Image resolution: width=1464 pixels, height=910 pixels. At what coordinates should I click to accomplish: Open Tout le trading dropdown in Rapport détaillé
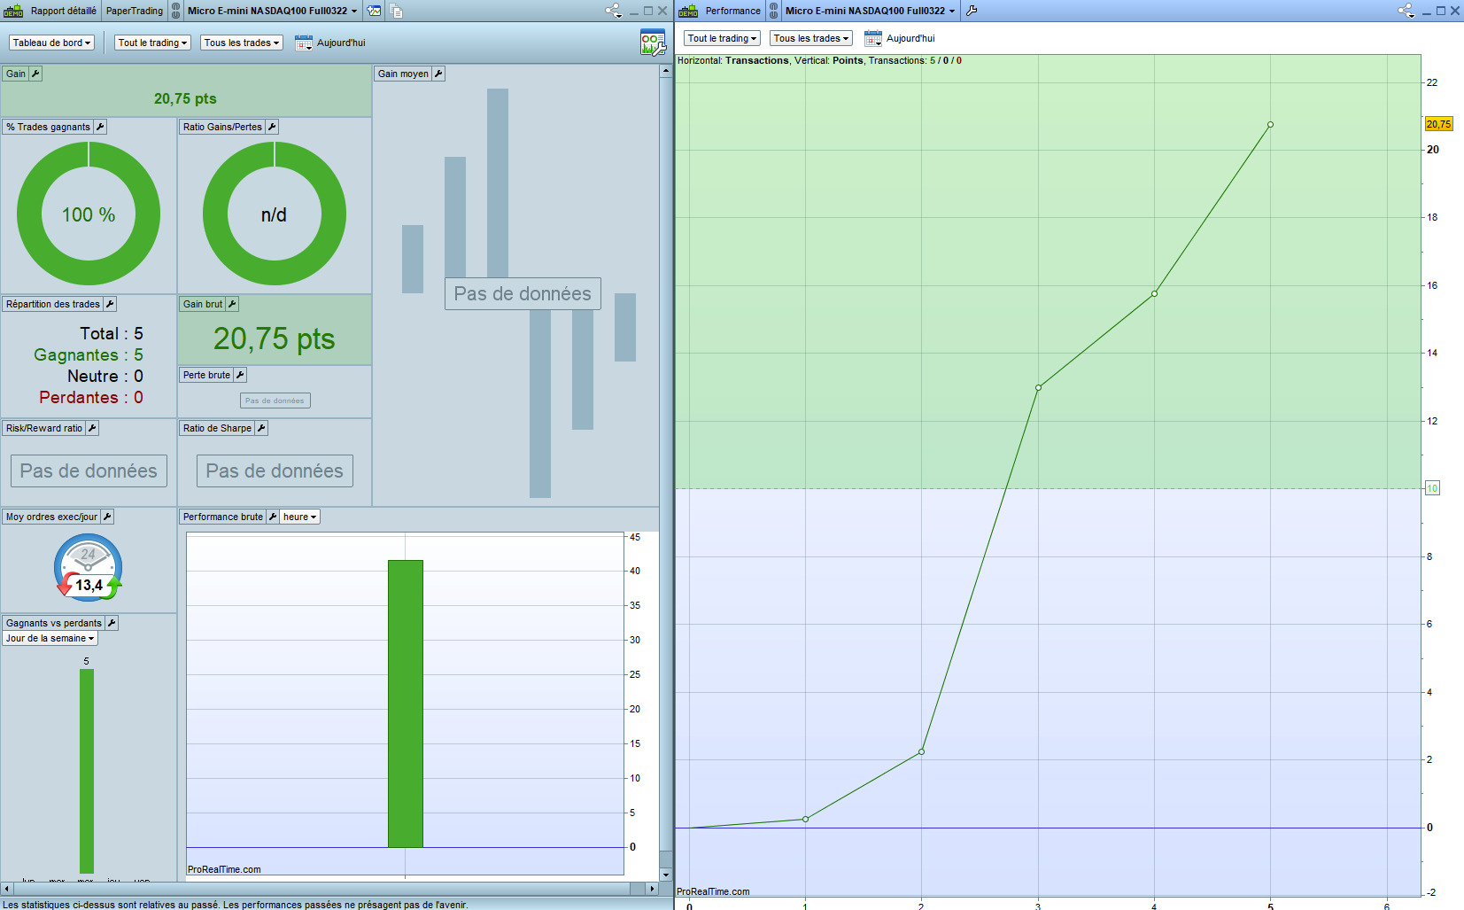pyautogui.click(x=152, y=43)
